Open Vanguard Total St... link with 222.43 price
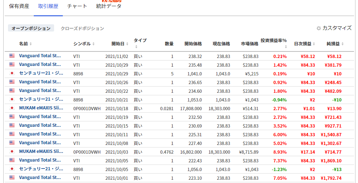Image resolution: width=358 pixels, height=183 pixels. 40,160
